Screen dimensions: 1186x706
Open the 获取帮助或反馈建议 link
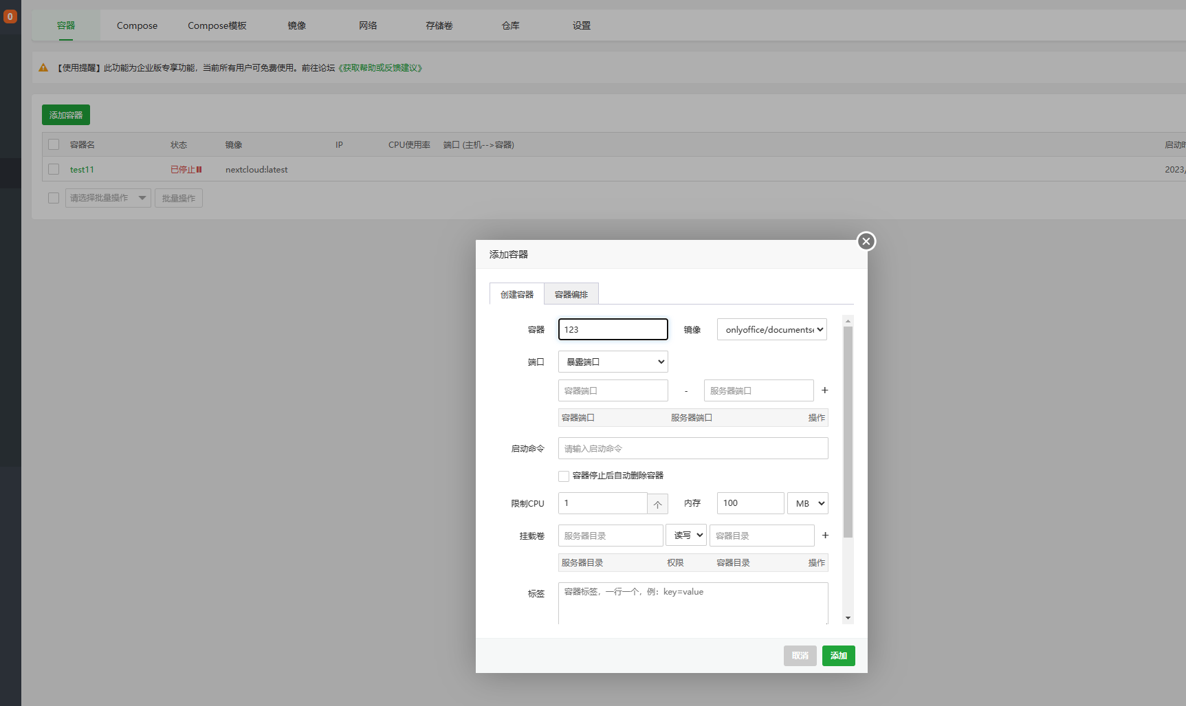380,68
